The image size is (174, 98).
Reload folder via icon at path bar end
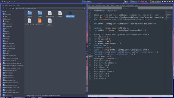coord(84,8)
